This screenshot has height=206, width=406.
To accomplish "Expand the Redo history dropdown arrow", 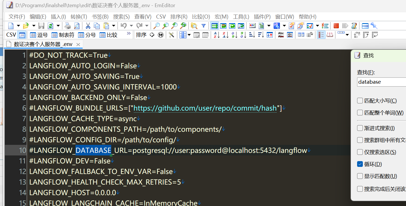I will click(147, 26).
